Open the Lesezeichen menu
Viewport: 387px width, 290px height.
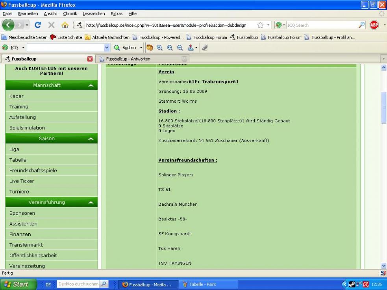click(x=94, y=14)
